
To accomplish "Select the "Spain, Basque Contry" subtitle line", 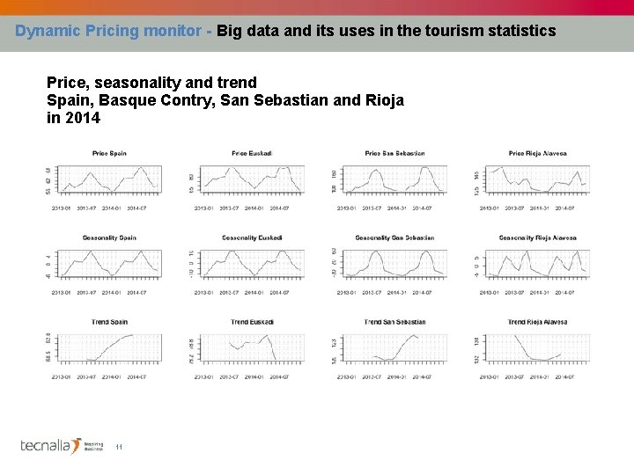I will point(225,100).
